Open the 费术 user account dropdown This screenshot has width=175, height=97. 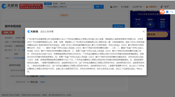click(x=167, y=7)
